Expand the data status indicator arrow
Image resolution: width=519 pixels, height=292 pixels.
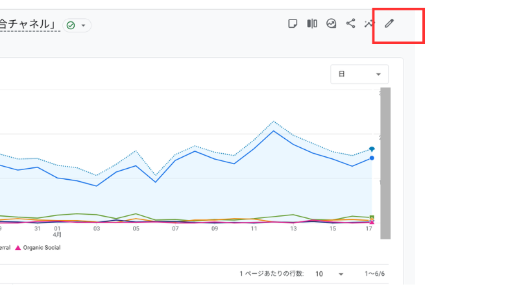pos(83,25)
